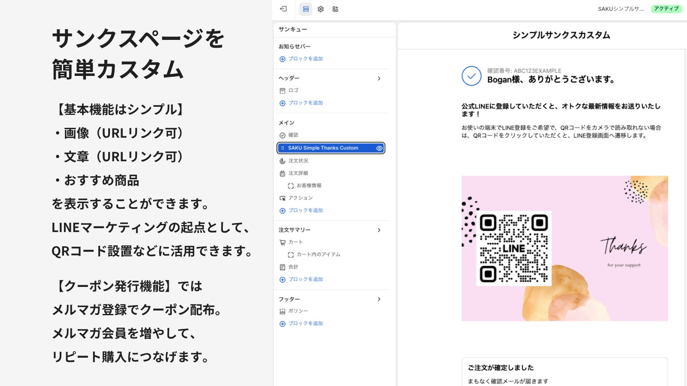The image size is (687, 386).
Task: Click the 確認番号: ABC123EXAMPLE text
Action: (524, 71)
